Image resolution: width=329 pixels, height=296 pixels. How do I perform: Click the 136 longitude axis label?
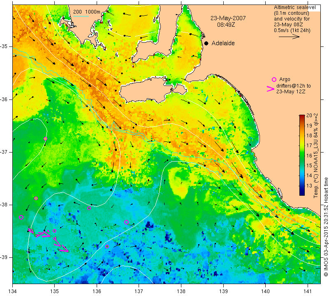point(97,291)
